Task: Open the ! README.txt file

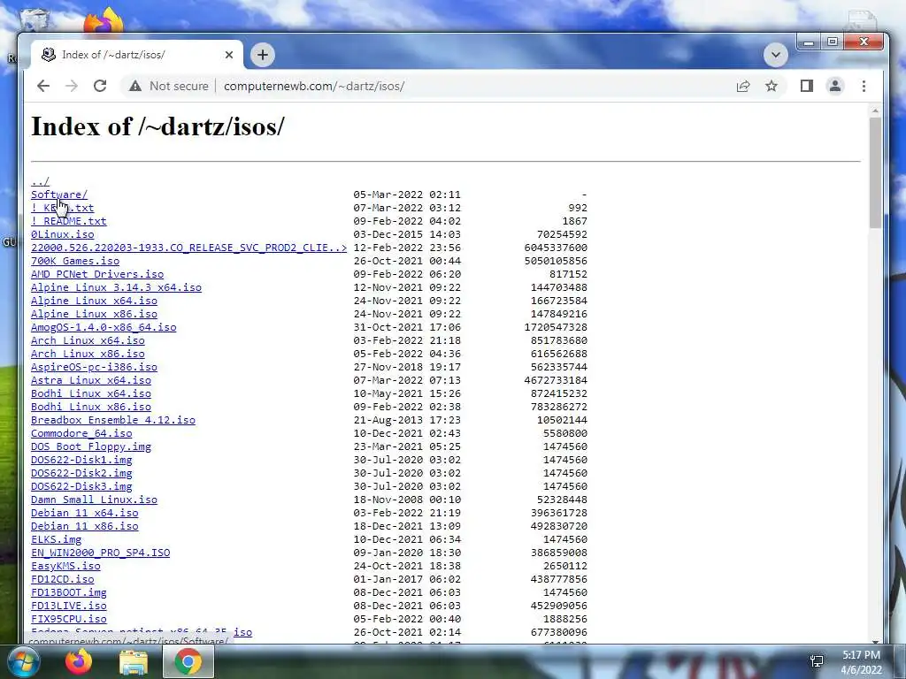Action: coord(69,221)
